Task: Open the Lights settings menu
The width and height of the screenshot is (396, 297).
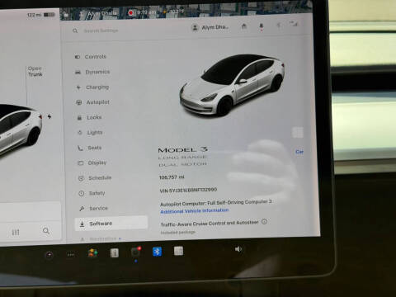Action: 90,133
